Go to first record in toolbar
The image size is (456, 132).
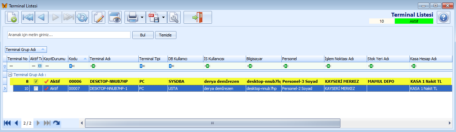[28, 17]
